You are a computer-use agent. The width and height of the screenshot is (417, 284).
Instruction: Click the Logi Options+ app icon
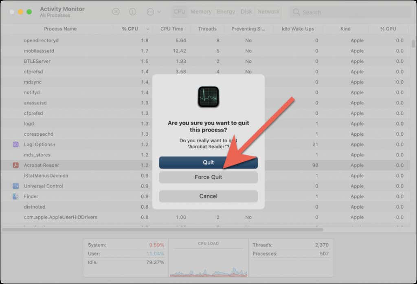coord(16,145)
